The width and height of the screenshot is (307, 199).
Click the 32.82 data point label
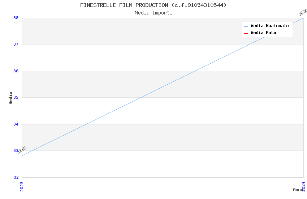(x=22, y=150)
